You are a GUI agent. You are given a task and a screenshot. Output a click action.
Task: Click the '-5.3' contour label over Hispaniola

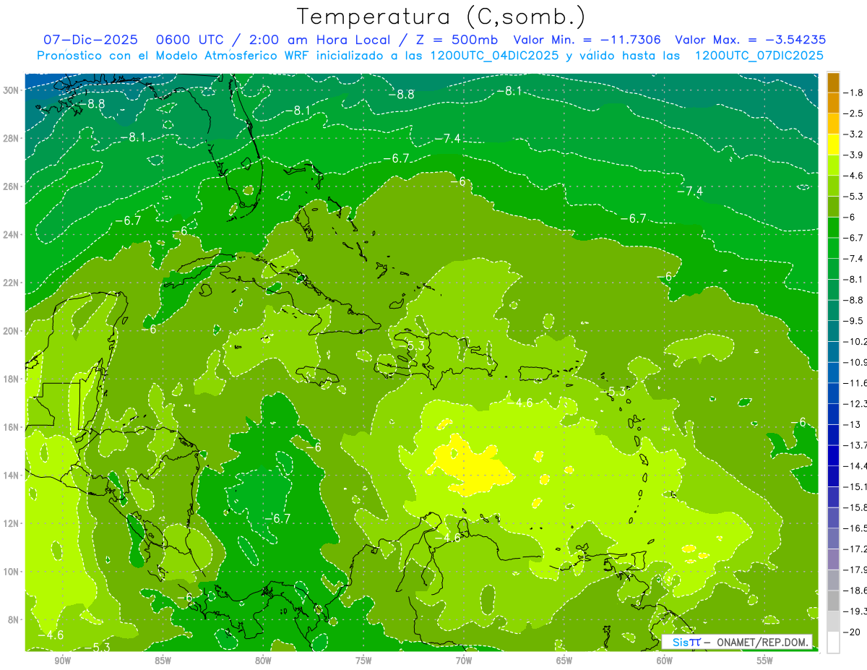411,345
